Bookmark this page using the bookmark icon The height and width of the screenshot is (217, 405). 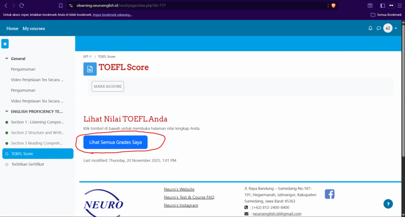[61, 6]
